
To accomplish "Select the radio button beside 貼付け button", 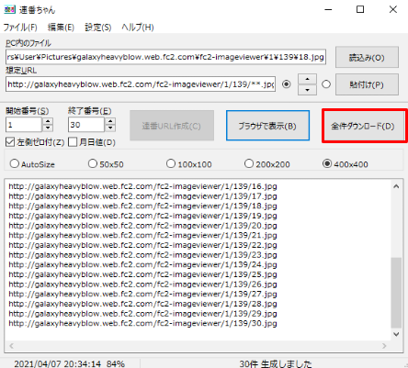I will pos(326,84).
